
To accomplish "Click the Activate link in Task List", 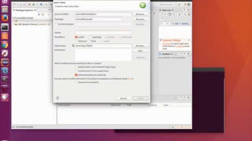I will (x=185, y=23).
